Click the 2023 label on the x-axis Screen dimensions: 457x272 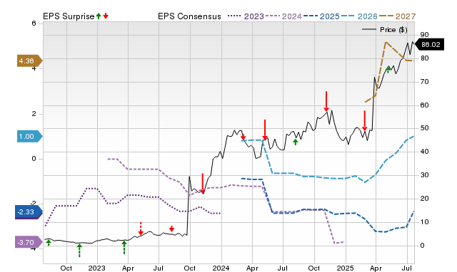97,268
